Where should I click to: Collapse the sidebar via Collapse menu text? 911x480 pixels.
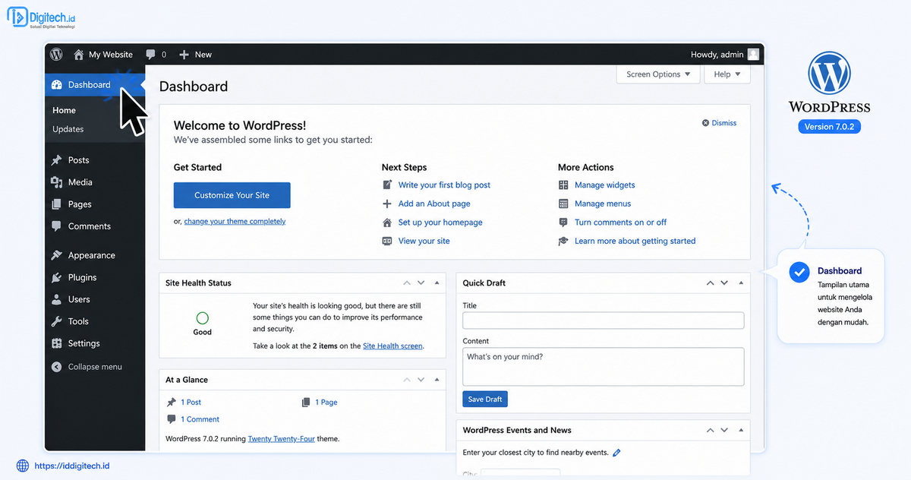point(95,367)
